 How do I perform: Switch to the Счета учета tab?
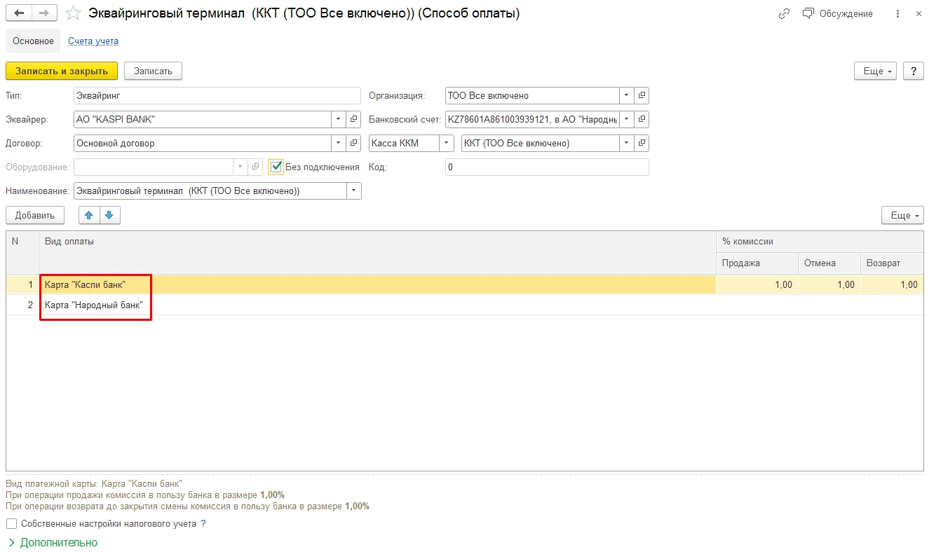tap(93, 41)
